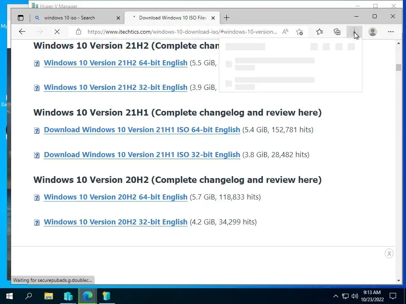Screen dimensions: 406x304
Task: Open Windows 10 Version 20H2 64-bit English link
Action: click(x=115, y=197)
